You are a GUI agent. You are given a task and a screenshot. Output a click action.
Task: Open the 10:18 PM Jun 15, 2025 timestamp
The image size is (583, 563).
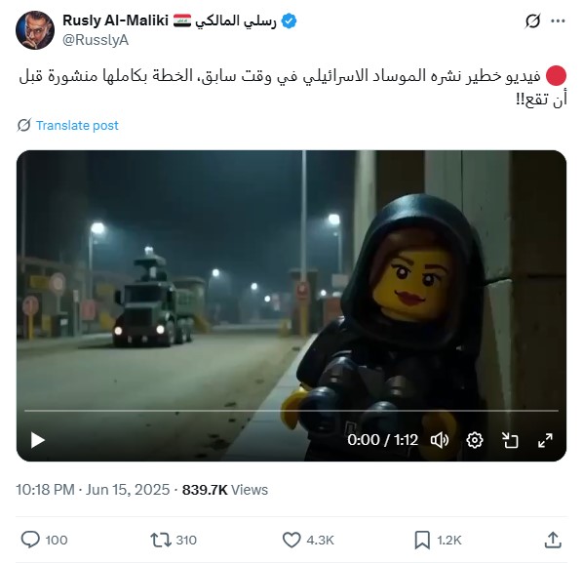coord(93,490)
